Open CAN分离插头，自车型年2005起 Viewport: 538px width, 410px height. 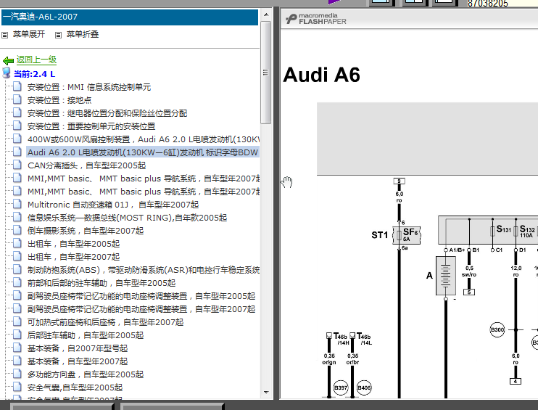click(86, 165)
